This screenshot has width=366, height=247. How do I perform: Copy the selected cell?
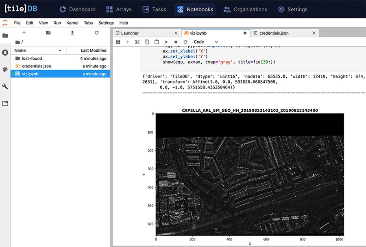coord(147,42)
